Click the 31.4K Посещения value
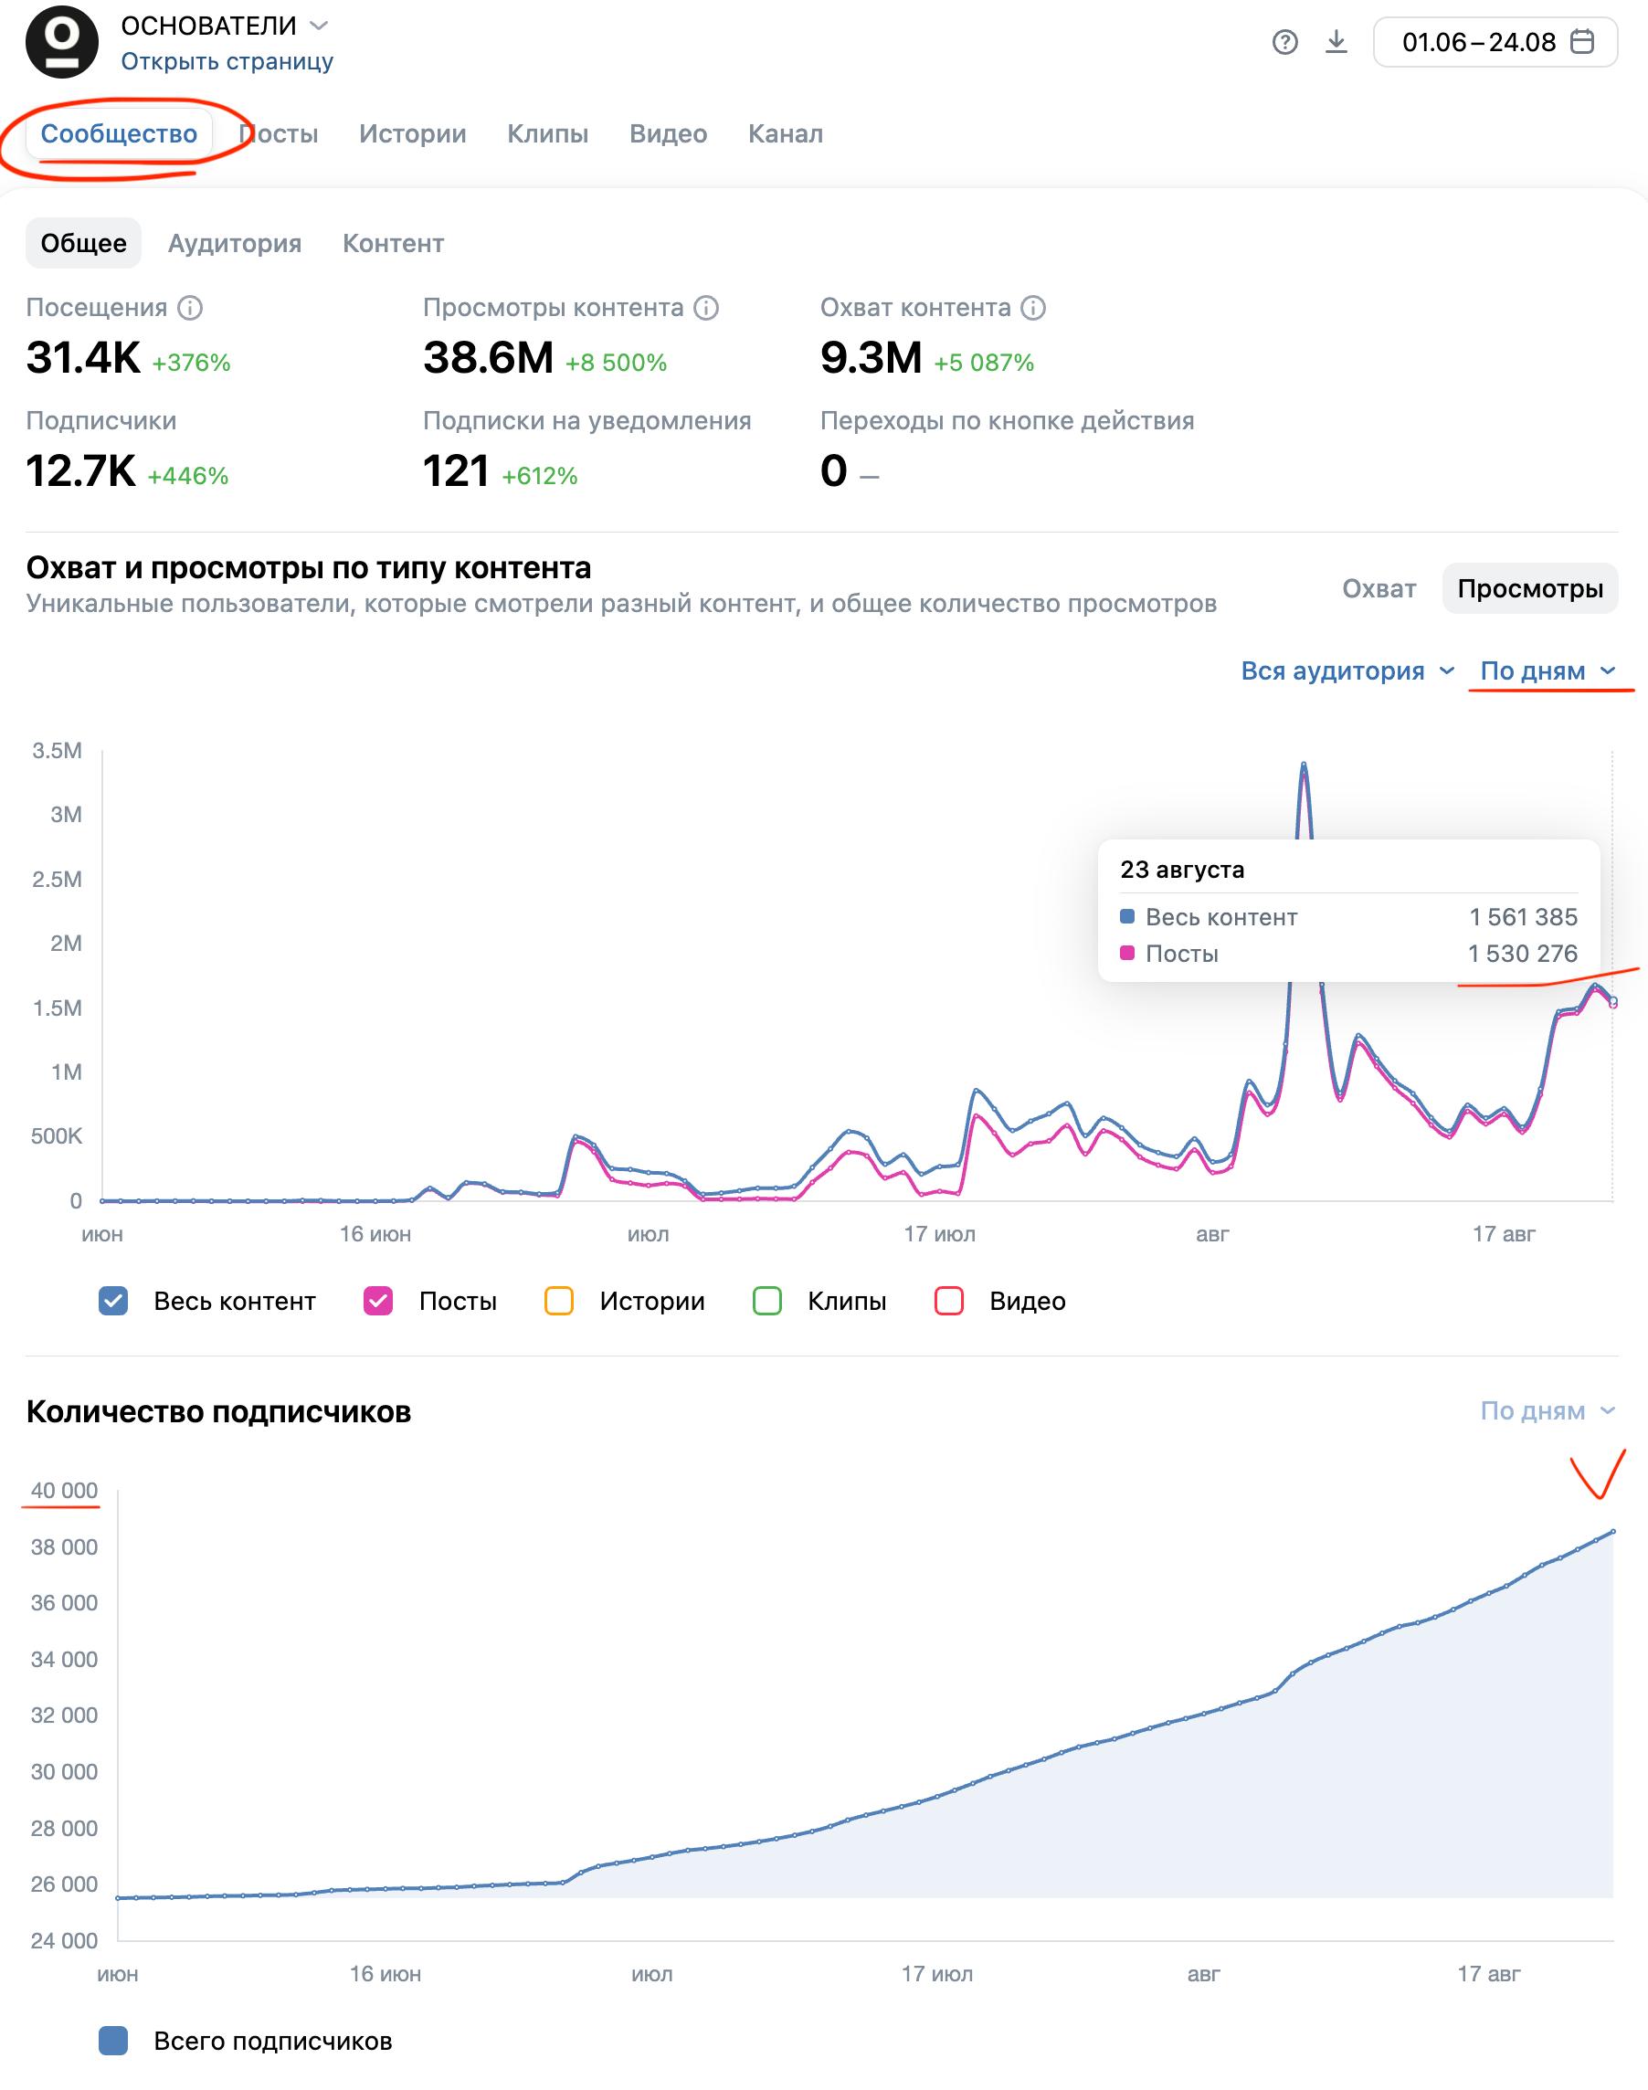The image size is (1648, 2090). pos(83,358)
